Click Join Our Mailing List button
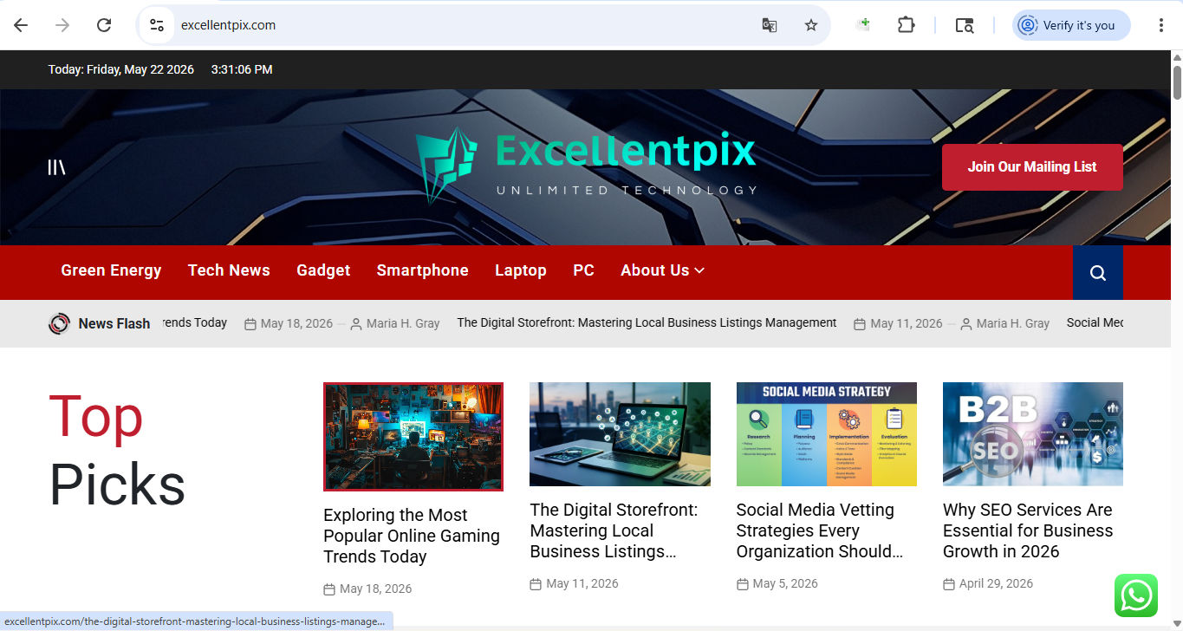This screenshot has height=631, width=1183. coord(1032,167)
